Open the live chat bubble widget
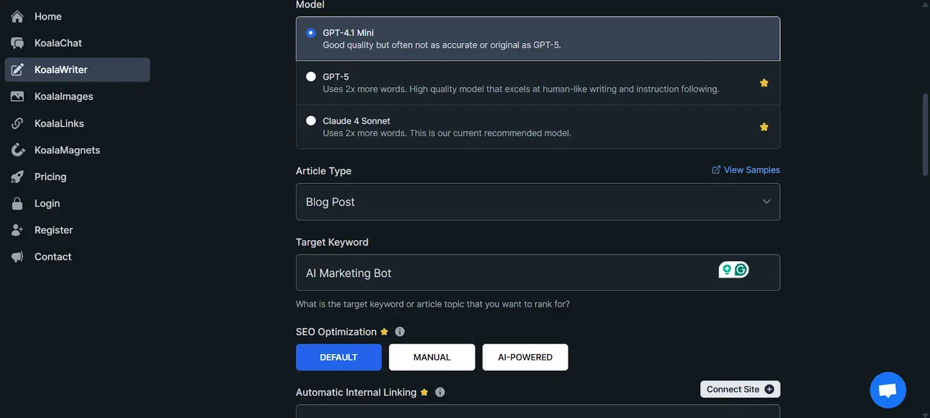This screenshot has height=418, width=930. pos(888,390)
